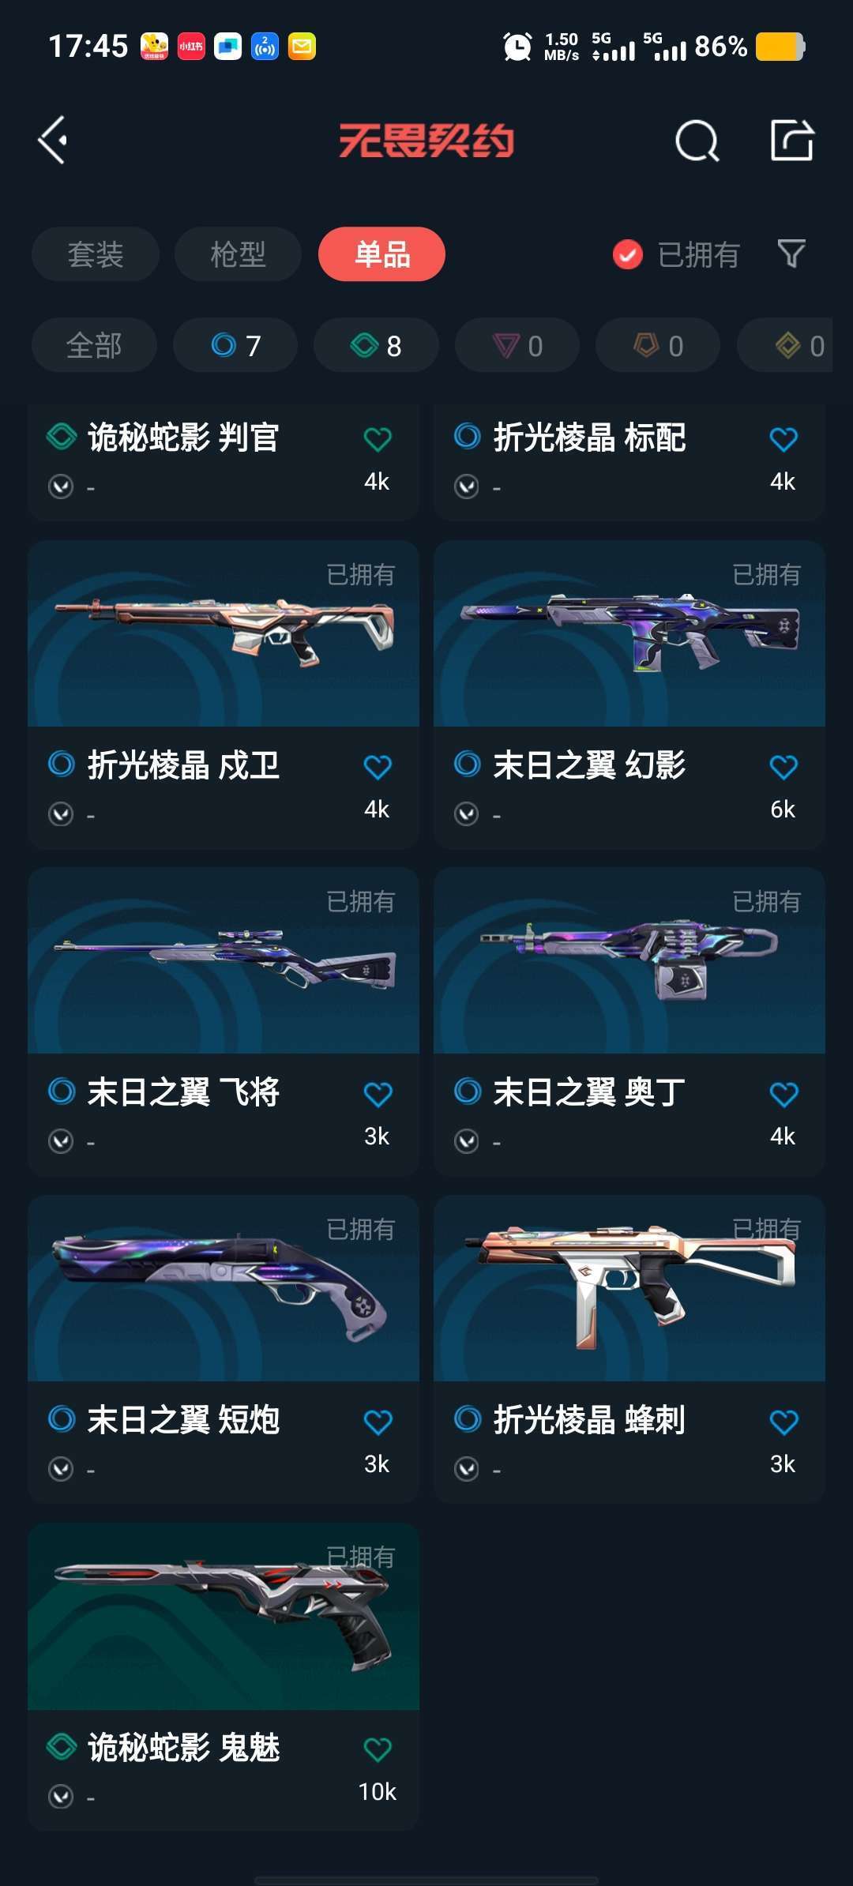This screenshot has width=853, height=1886.
Task: Tap heart icon on 末日之翼 飞将
Action: (378, 1095)
